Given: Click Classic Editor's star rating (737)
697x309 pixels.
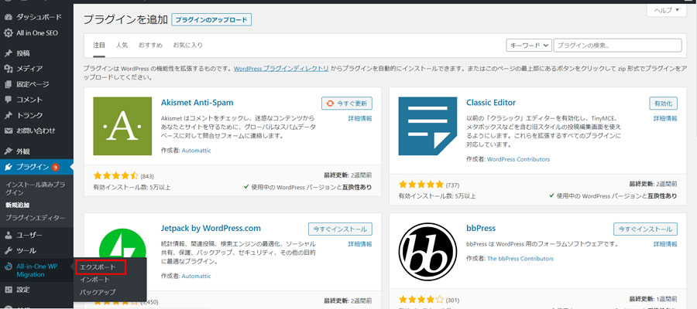Looking at the screenshot, I should click(x=421, y=185).
